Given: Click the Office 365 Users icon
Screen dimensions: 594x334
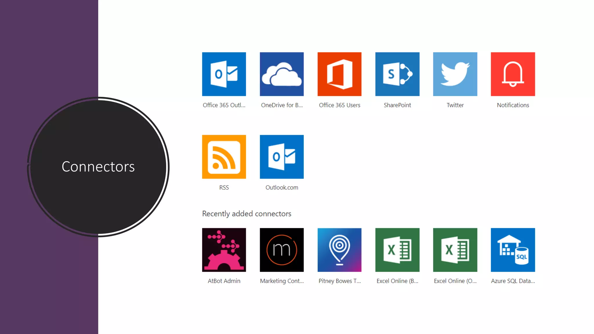Looking at the screenshot, I should pyautogui.click(x=339, y=74).
